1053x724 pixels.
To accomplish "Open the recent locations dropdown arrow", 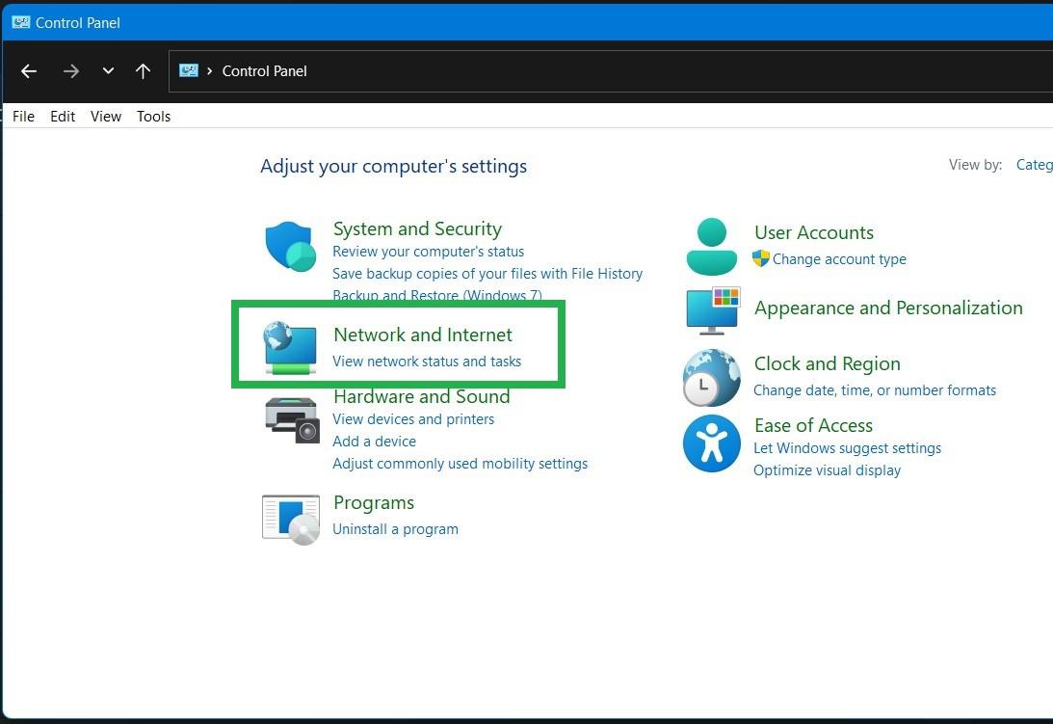I will pyautogui.click(x=108, y=71).
